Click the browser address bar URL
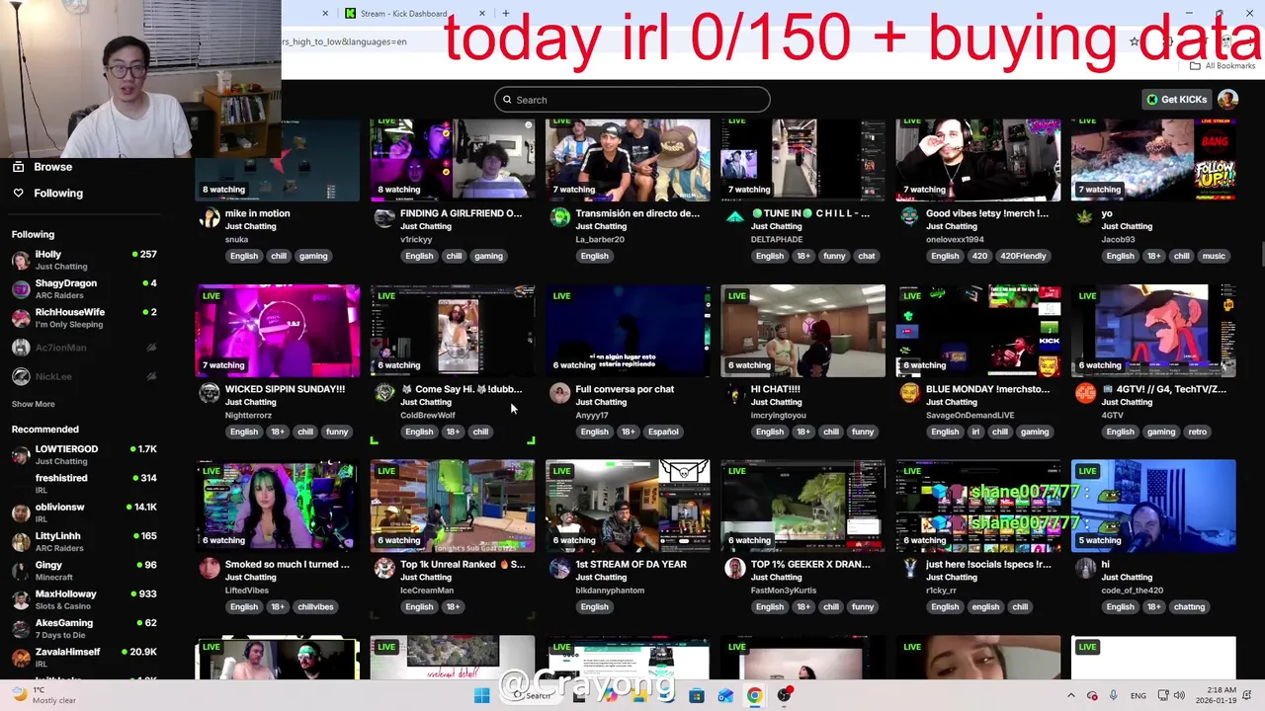This screenshot has height=711, width=1265. point(345,42)
